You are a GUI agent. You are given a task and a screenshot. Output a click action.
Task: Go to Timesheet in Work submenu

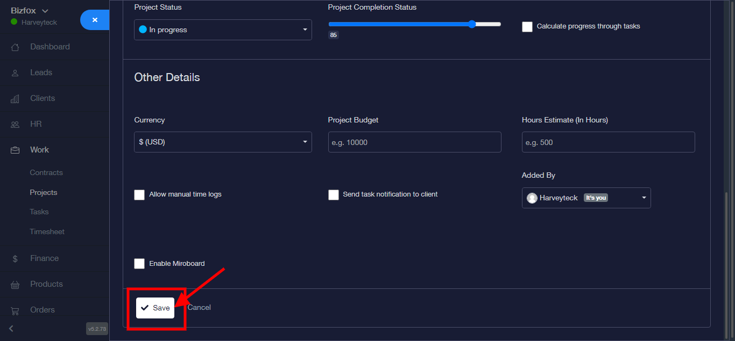point(47,232)
